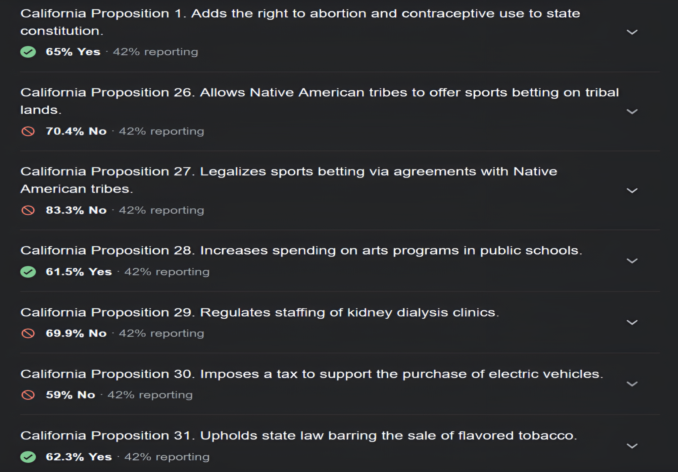
Task: Click the red 'No' icon beside Proposition 26
Action: tap(28, 131)
